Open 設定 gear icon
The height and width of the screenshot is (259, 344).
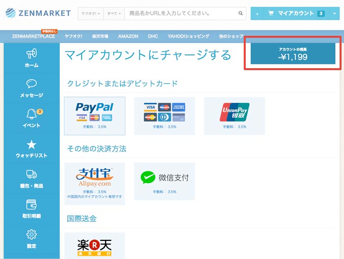[x=31, y=234]
